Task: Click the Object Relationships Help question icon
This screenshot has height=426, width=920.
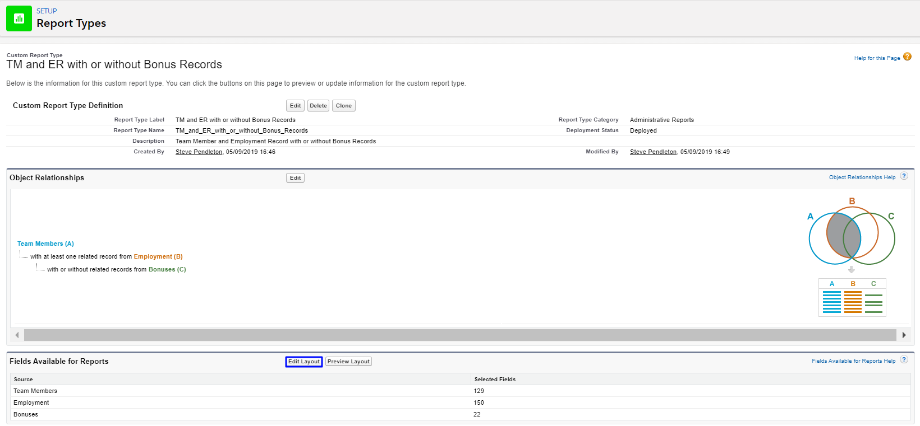Action: click(x=904, y=176)
